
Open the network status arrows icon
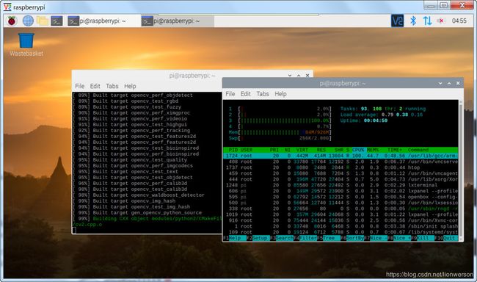point(427,21)
